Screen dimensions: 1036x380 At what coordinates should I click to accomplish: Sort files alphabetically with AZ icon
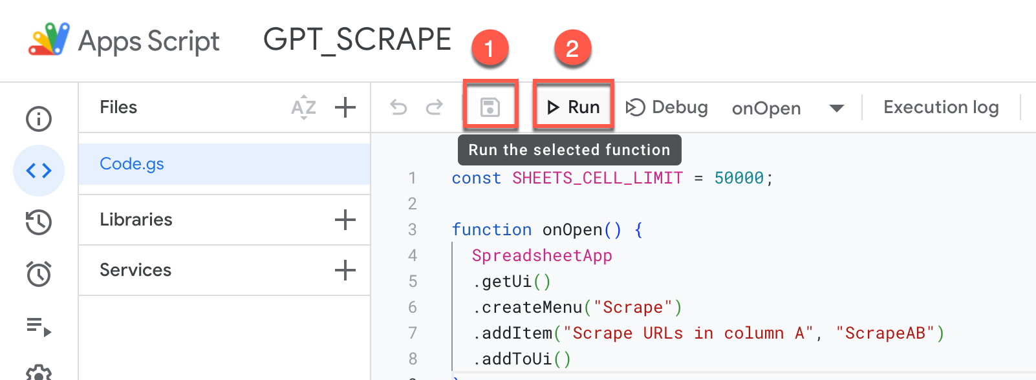point(303,107)
